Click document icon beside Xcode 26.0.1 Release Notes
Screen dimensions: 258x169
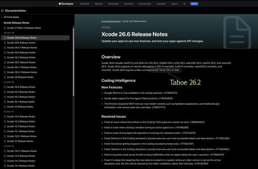point(5,72)
